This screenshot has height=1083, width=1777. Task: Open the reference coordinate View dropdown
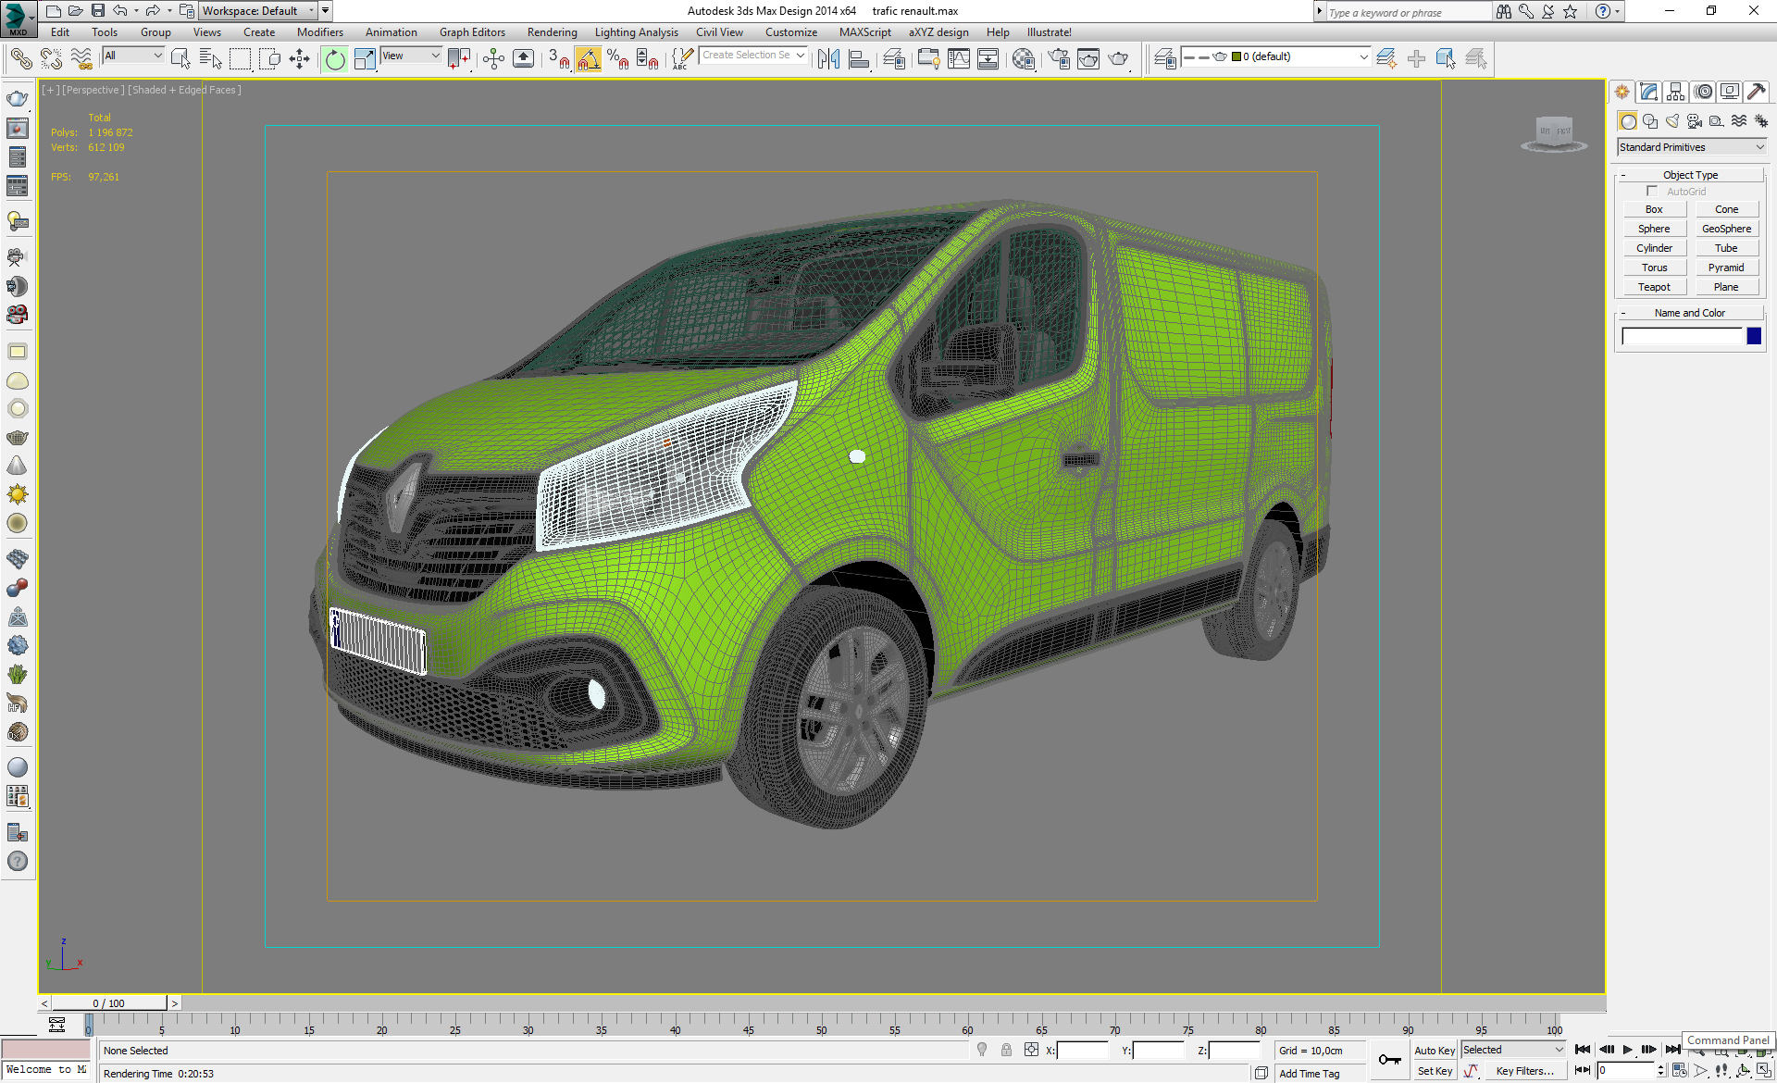(411, 56)
